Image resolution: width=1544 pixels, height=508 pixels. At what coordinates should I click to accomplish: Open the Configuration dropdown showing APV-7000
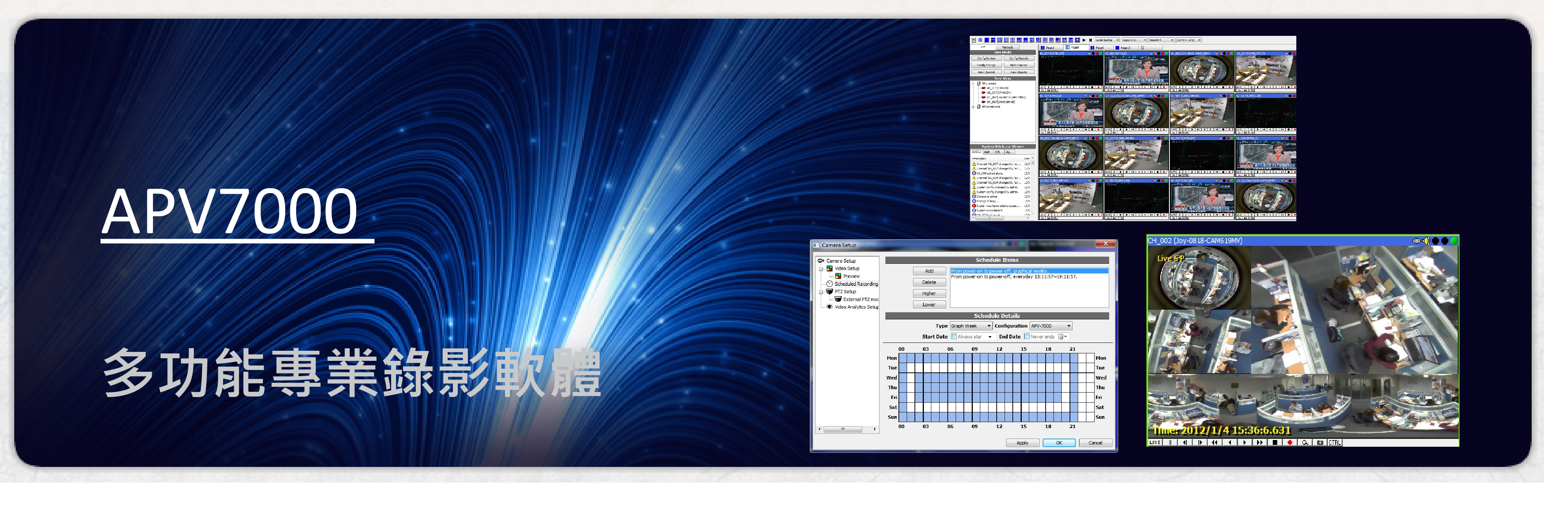(1051, 326)
